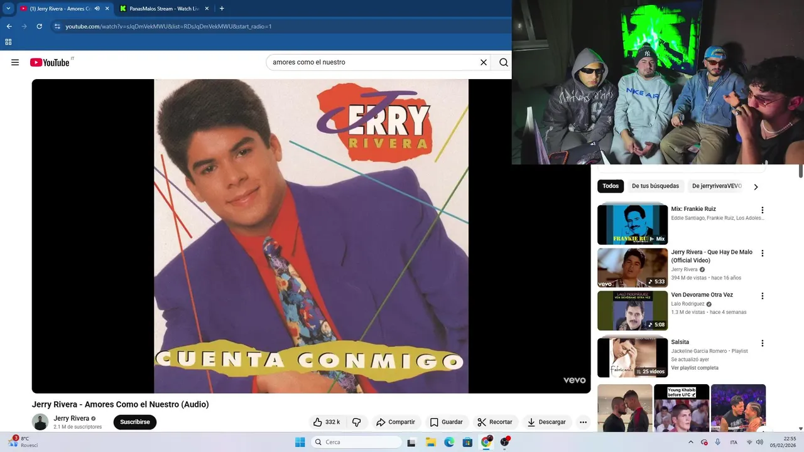This screenshot has width=804, height=452.
Task: Open the Ven Devorame Otra Vez title
Action: click(702, 294)
